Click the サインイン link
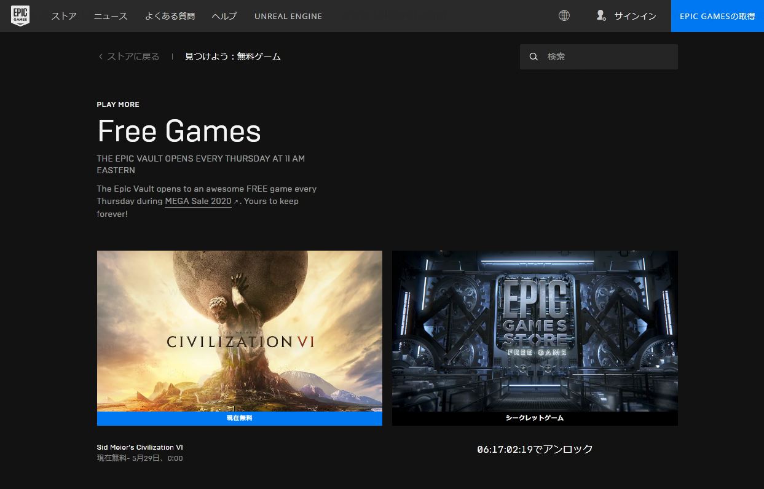The height and width of the screenshot is (489, 764). [x=635, y=16]
